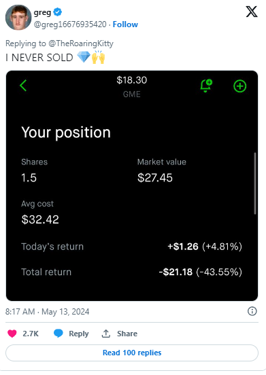The width and height of the screenshot is (266, 375).
Task: Click the Share label text
Action: 127,334
